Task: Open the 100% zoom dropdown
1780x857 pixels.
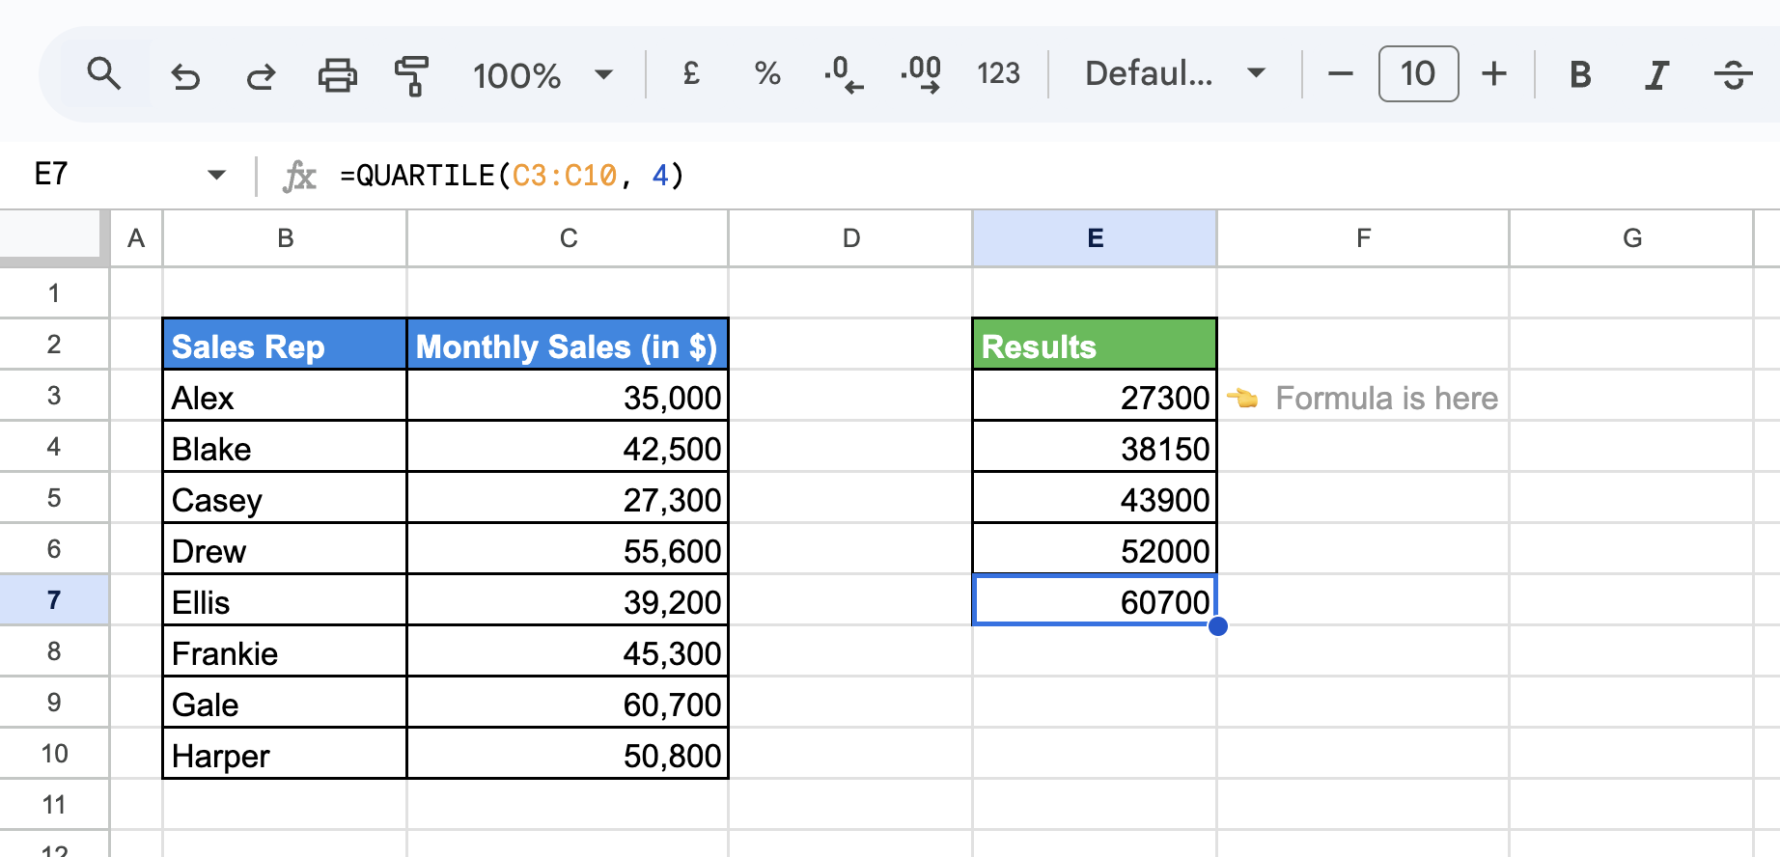Action: [x=542, y=75]
